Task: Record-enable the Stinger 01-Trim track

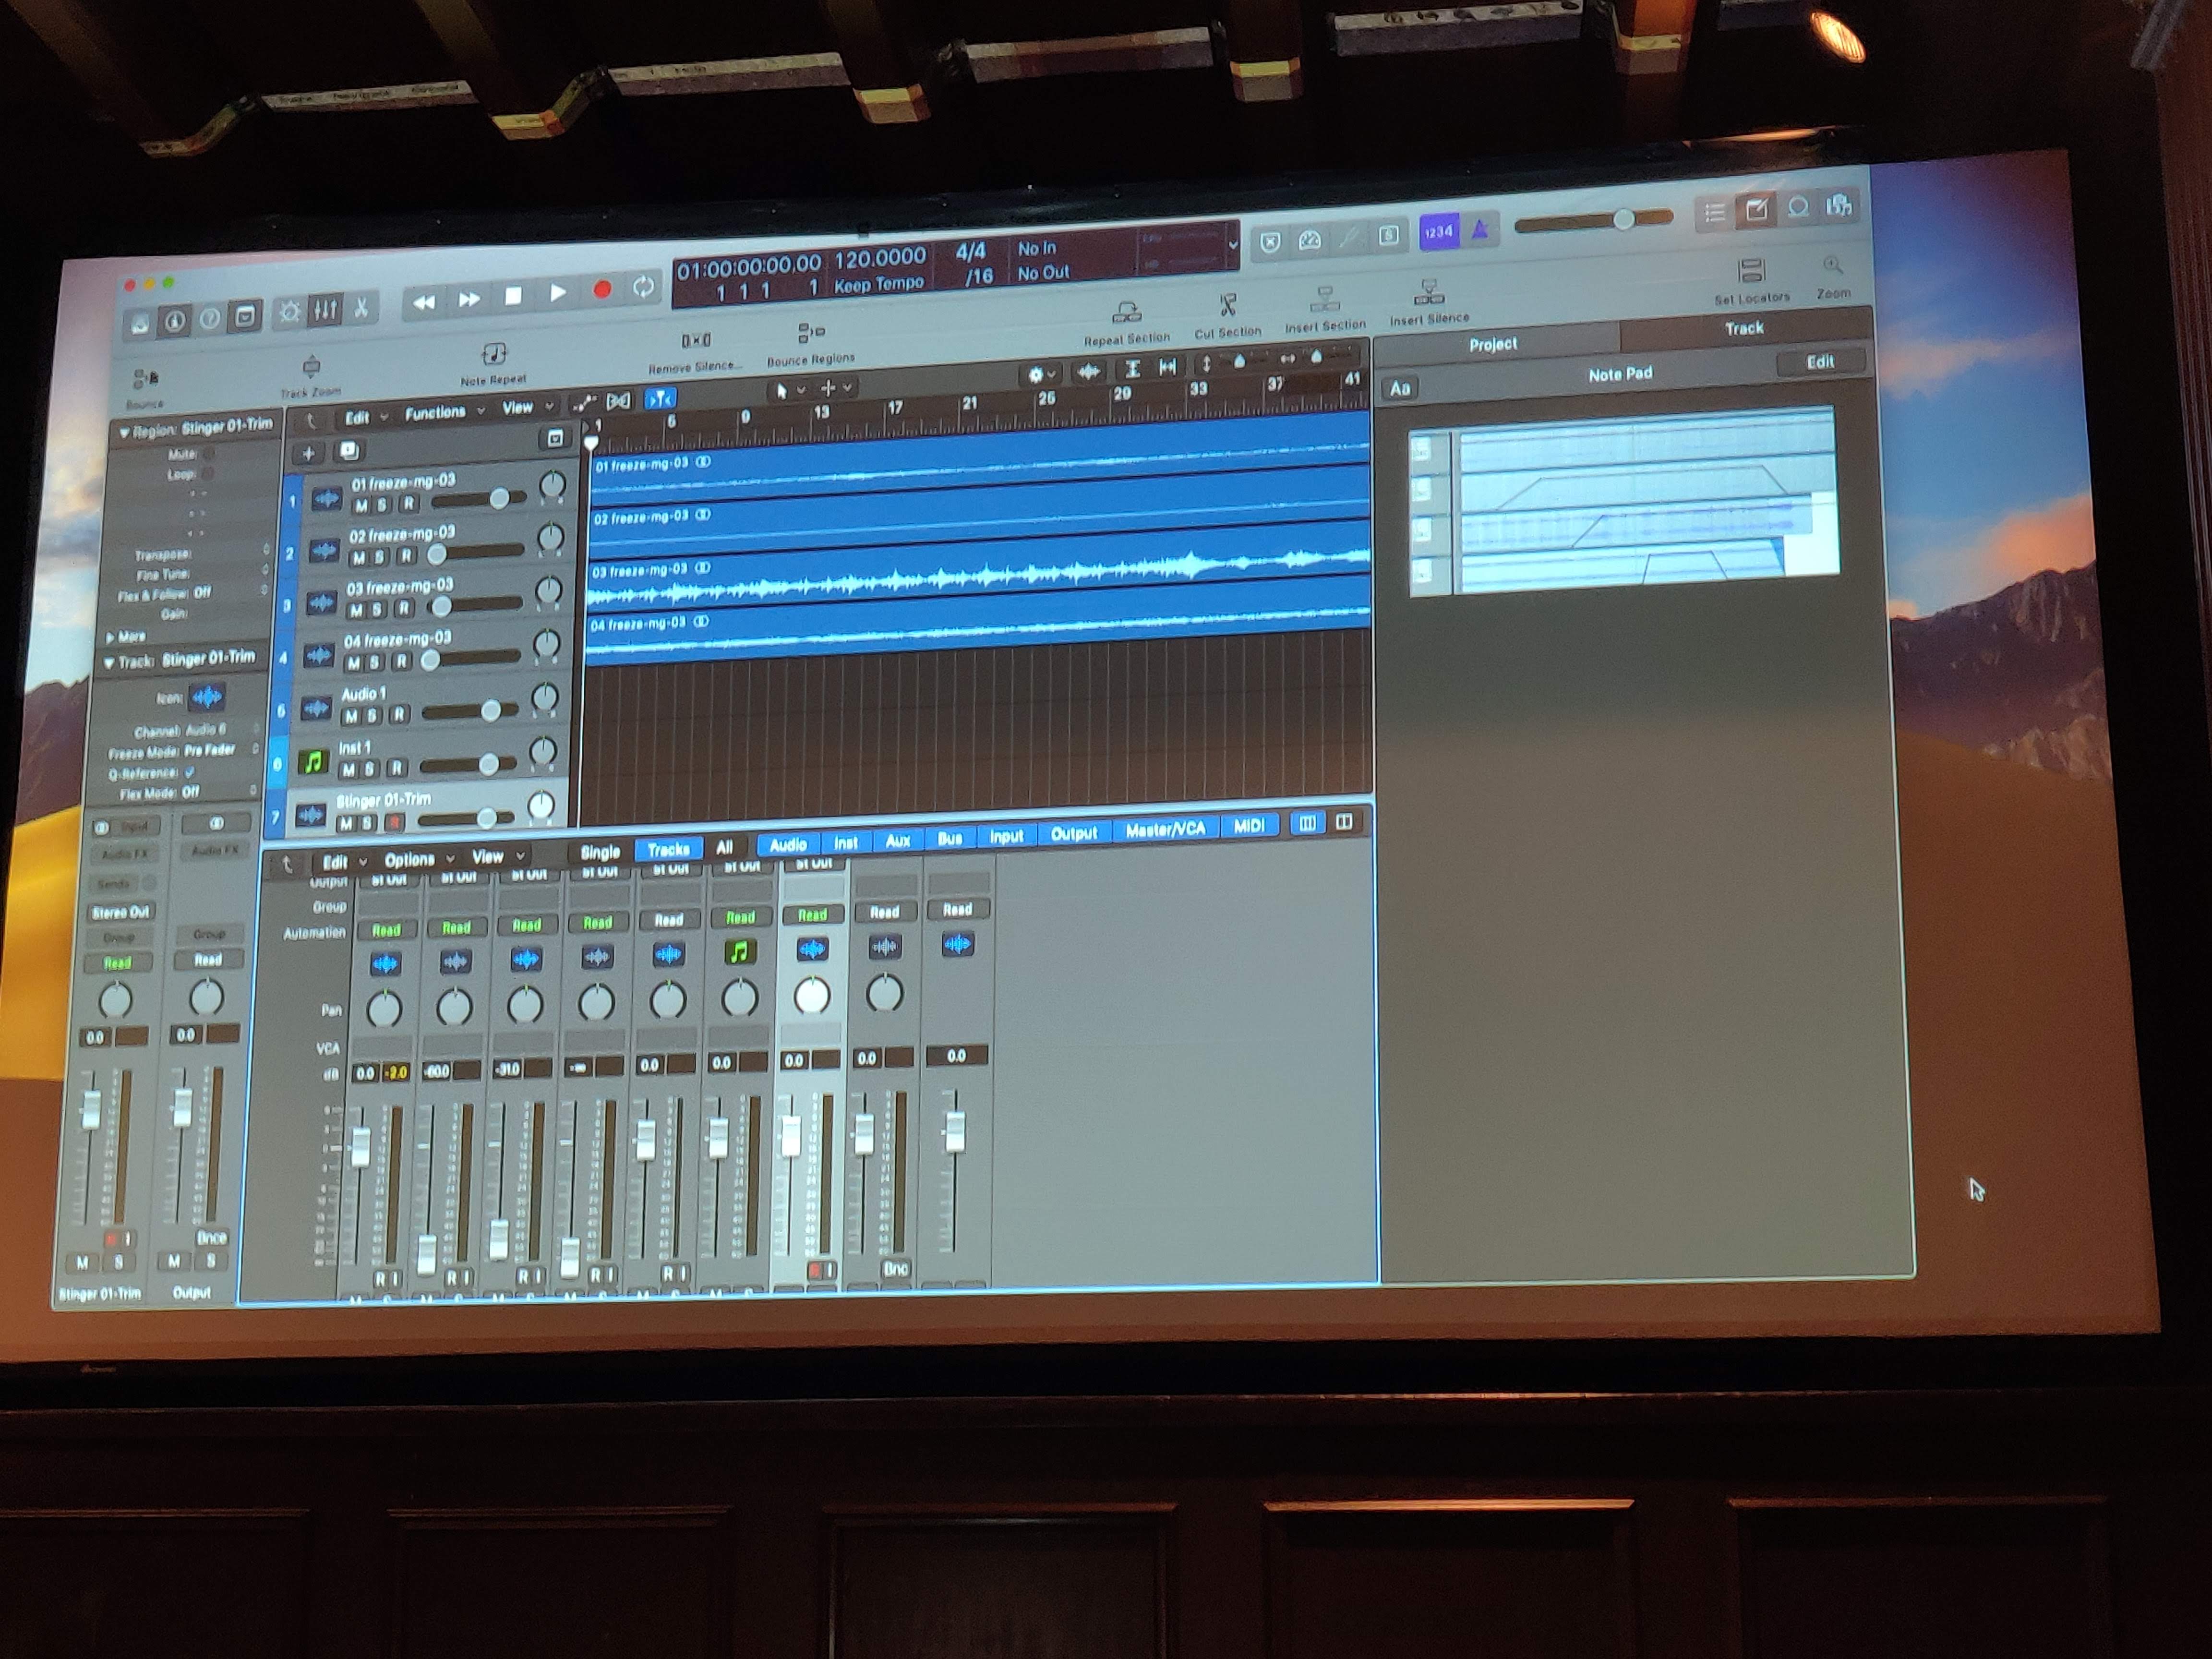Action: tap(394, 823)
